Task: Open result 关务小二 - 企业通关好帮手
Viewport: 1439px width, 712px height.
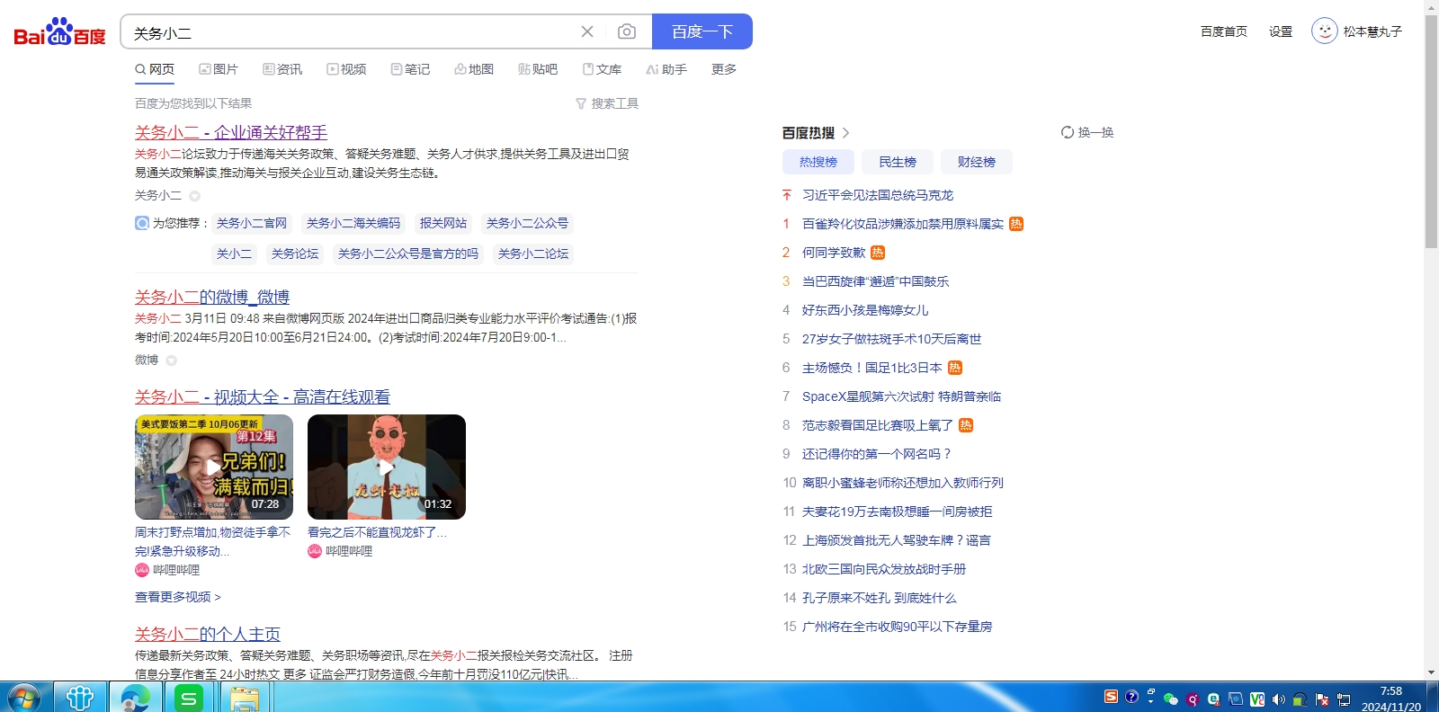Action: point(231,132)
